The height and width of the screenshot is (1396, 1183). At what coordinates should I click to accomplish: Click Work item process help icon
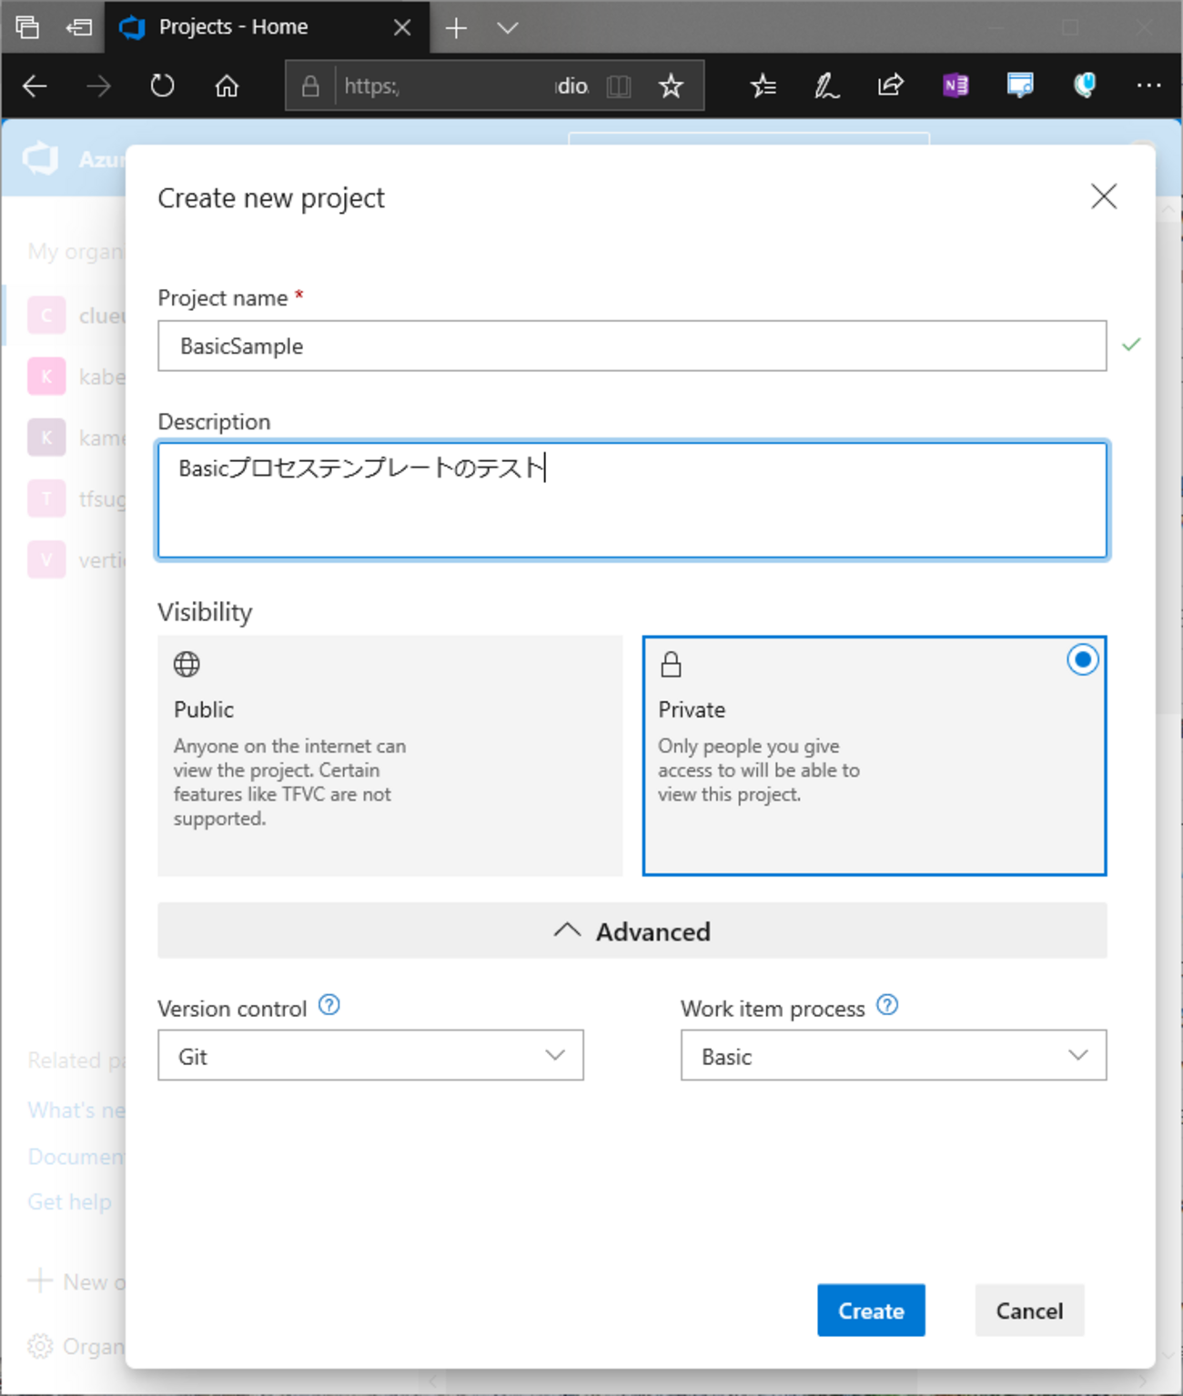click(887, 1005)
